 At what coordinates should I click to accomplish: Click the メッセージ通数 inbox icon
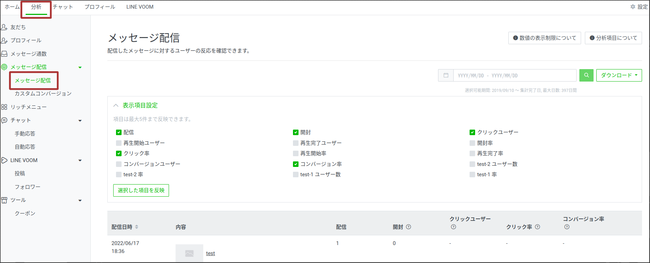pos(4,54)
